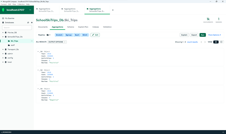Expand the Movies_DB database
This screenshot has height=134, width=226.
(3, 33)
